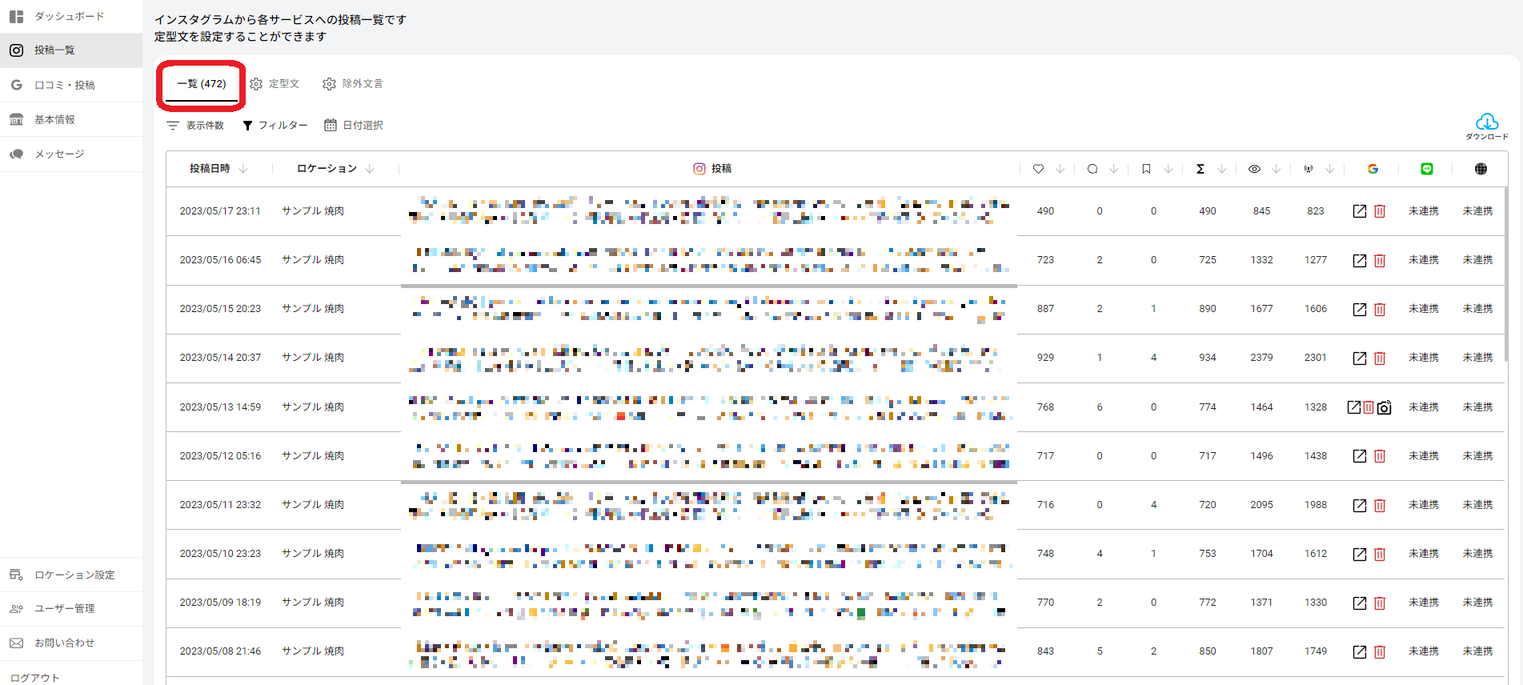Switch to the 定型文 tab
The height and width of the screenshot is (685, 1523).
275,84
